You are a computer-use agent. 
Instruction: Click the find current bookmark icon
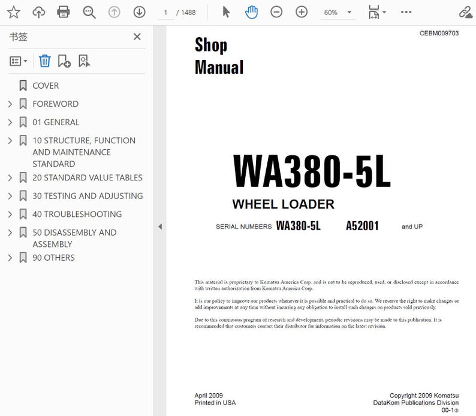tap(84, 61)
